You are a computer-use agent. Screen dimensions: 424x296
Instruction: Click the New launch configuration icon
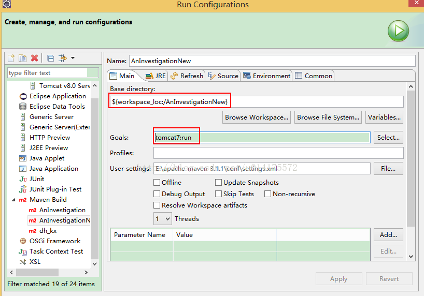[11, 58]
